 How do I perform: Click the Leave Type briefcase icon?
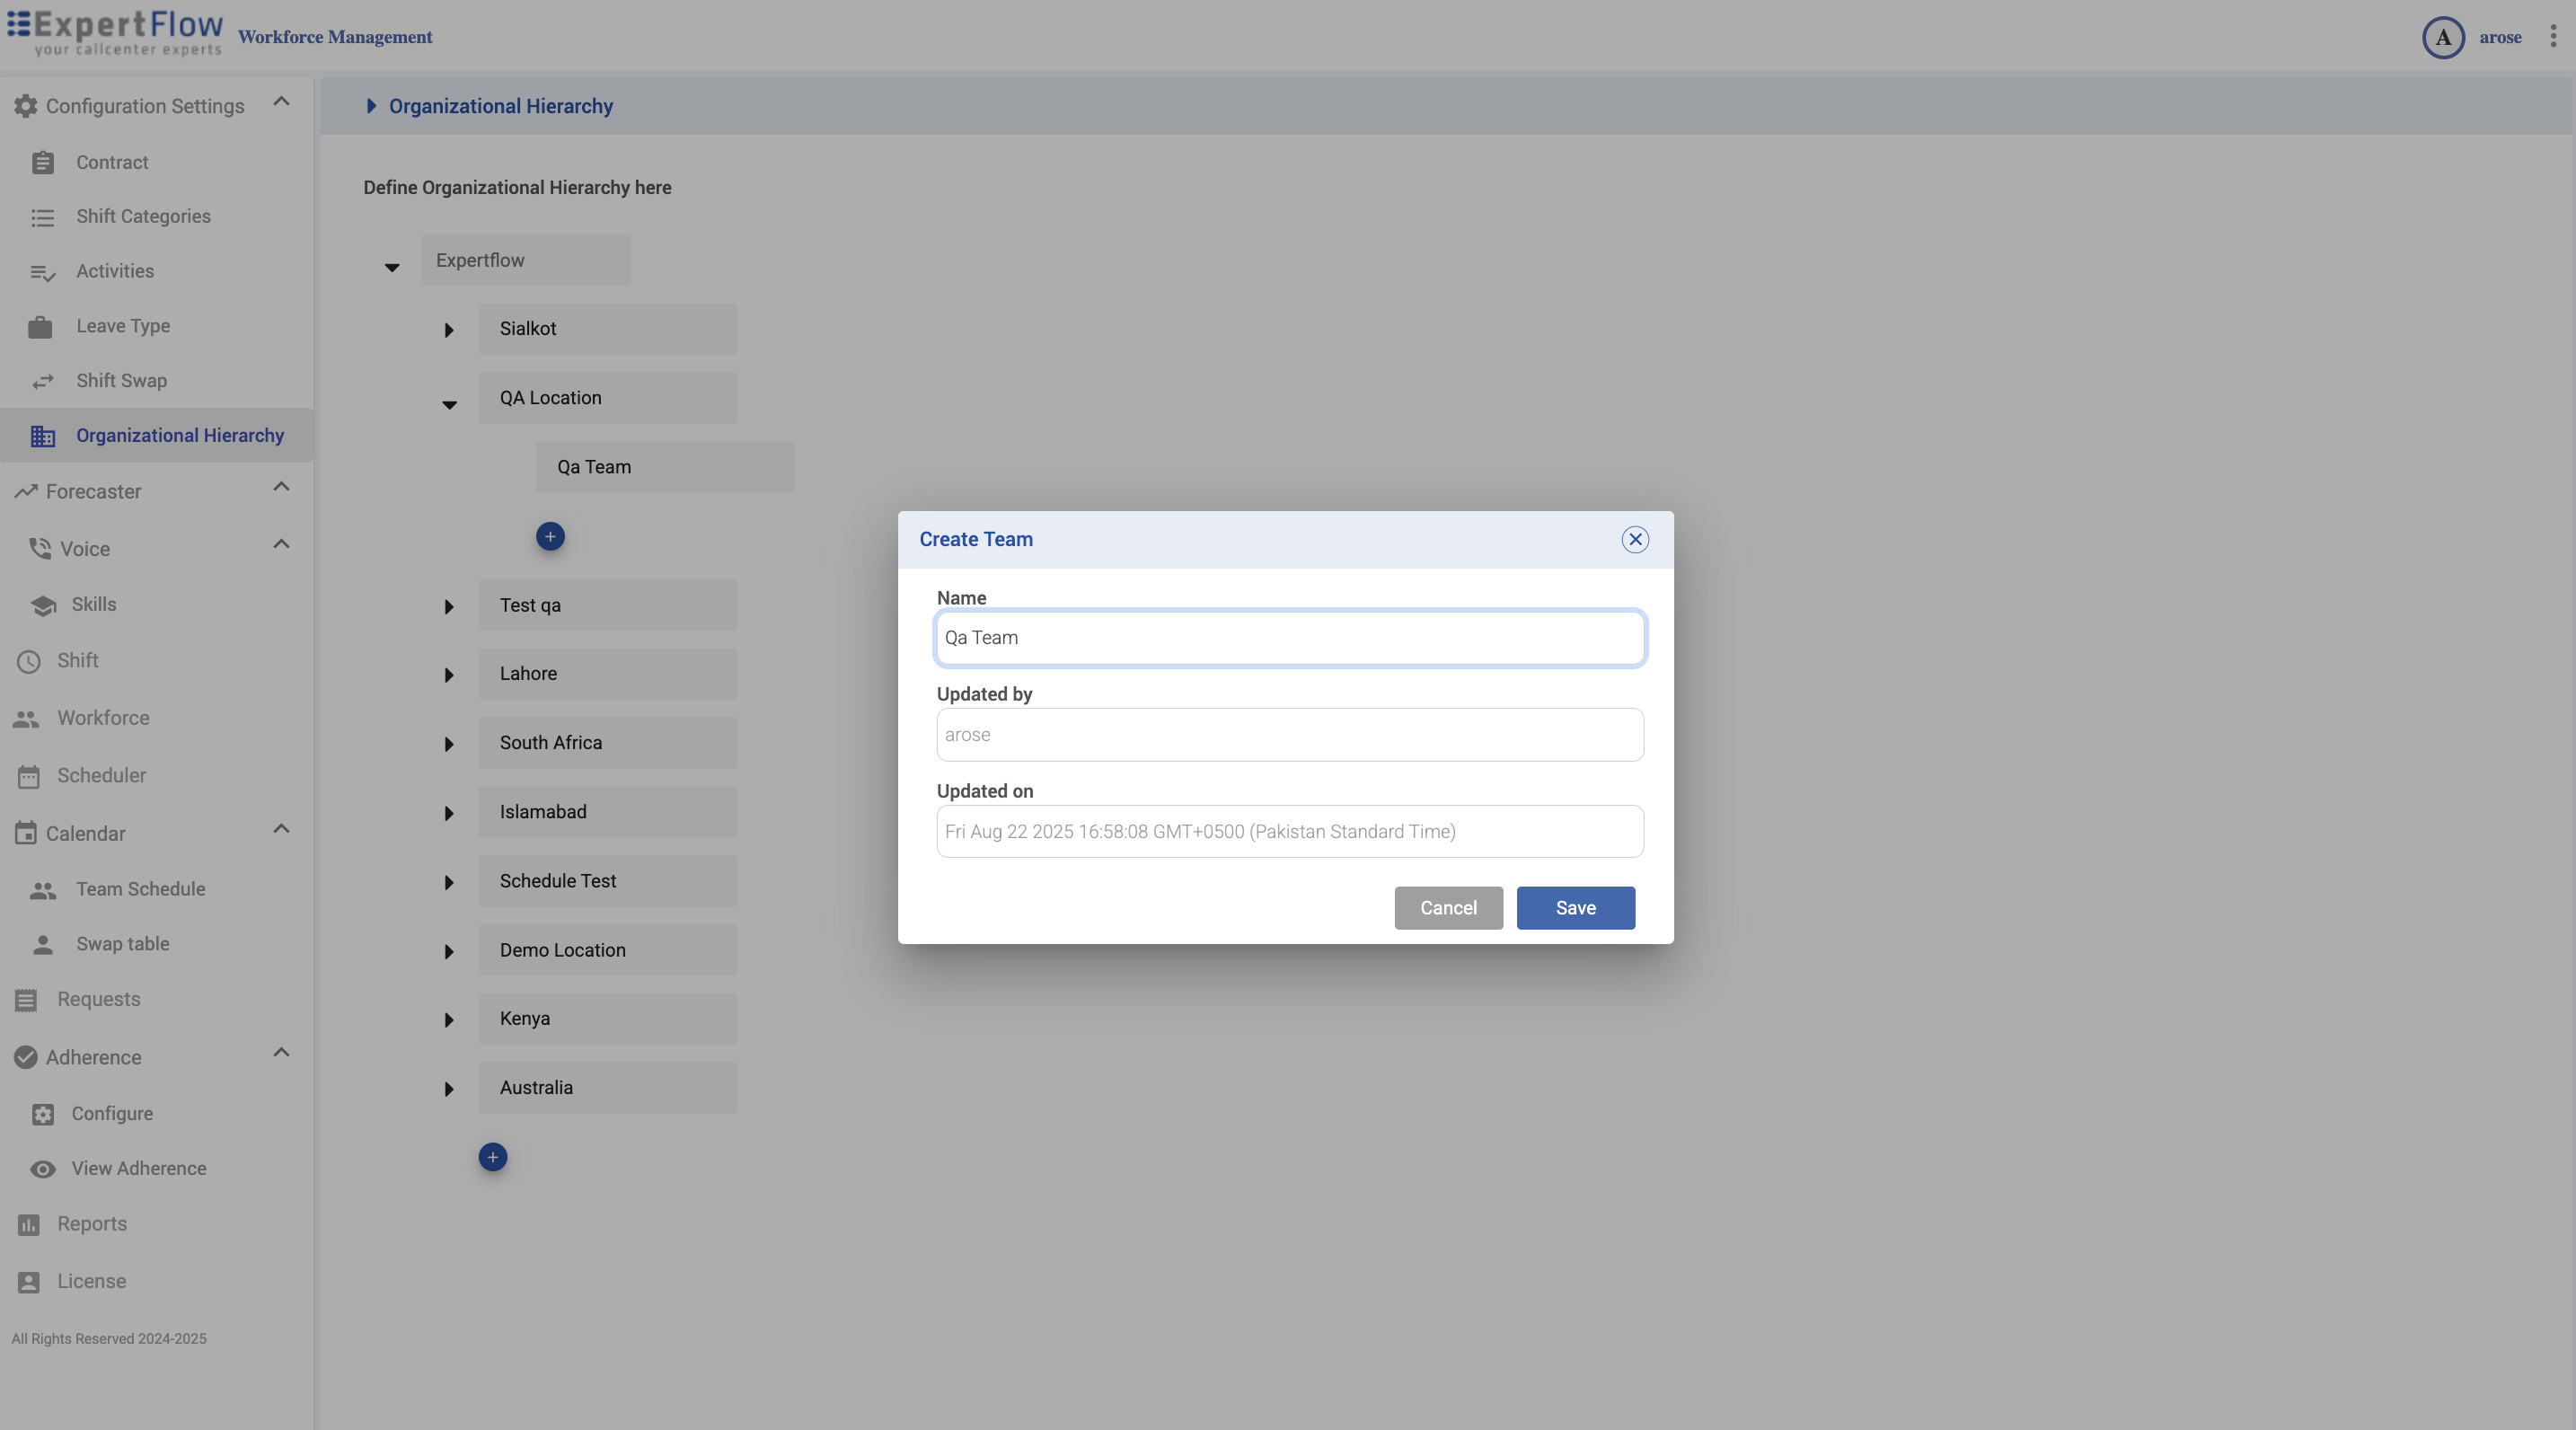point(40,327)
